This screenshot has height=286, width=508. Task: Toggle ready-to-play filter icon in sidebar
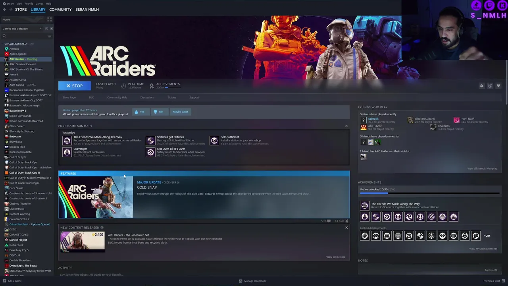(51, 29)
